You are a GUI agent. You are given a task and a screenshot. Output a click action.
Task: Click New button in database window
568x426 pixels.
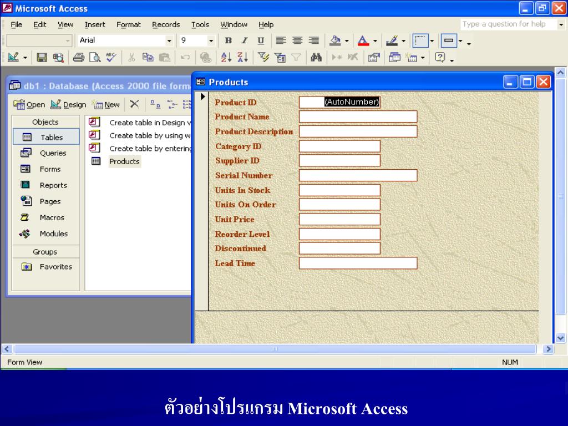tap(106, 105)
